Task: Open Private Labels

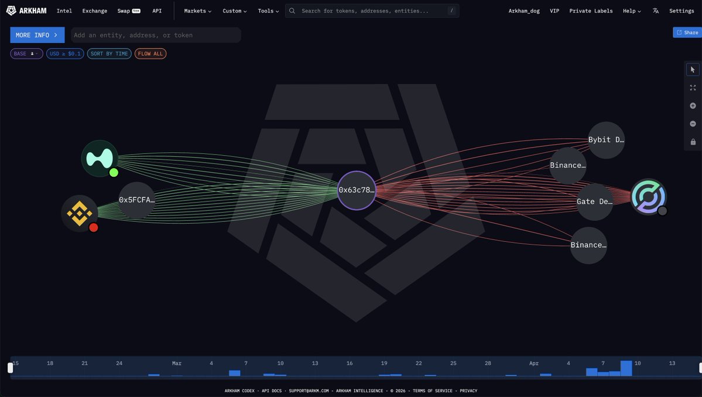Action: pyautogui.click(x=591, y=11)
